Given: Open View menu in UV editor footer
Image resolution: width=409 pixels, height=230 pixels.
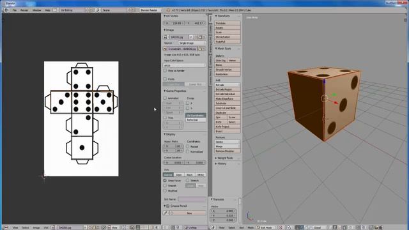Looking at the screenshot, I should (15, 227).
